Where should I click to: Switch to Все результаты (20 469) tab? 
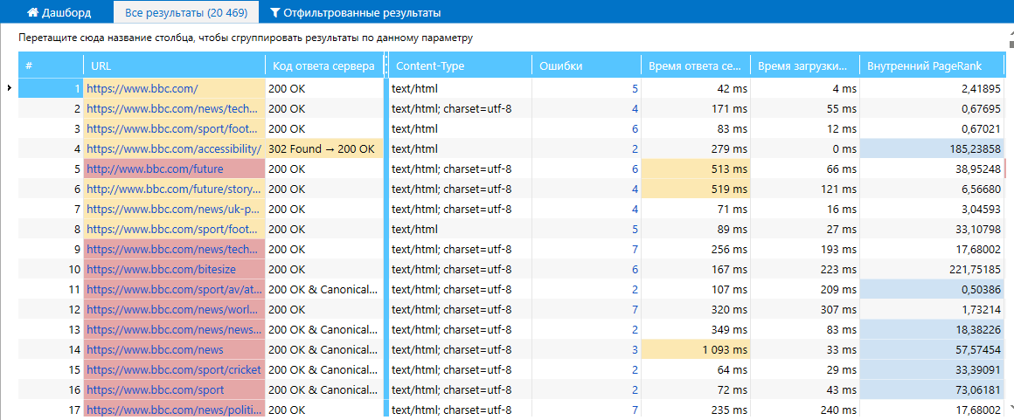185,12
